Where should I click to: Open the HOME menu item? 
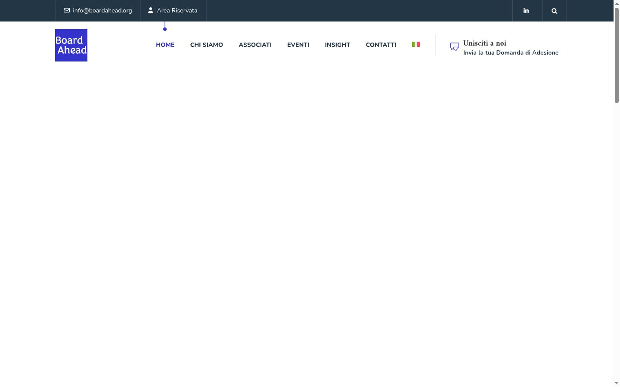click(x=165, y=45)
